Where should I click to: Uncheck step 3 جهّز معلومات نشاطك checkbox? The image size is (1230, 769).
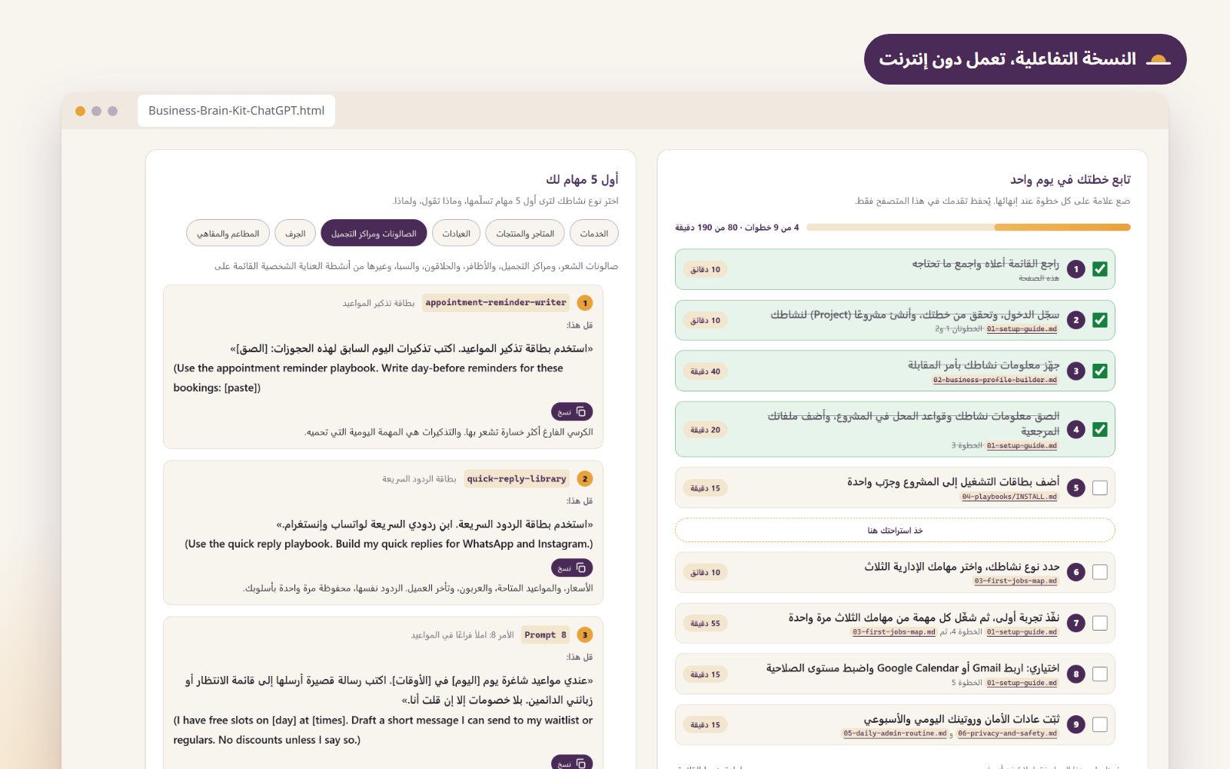[x=1100, y=371]
